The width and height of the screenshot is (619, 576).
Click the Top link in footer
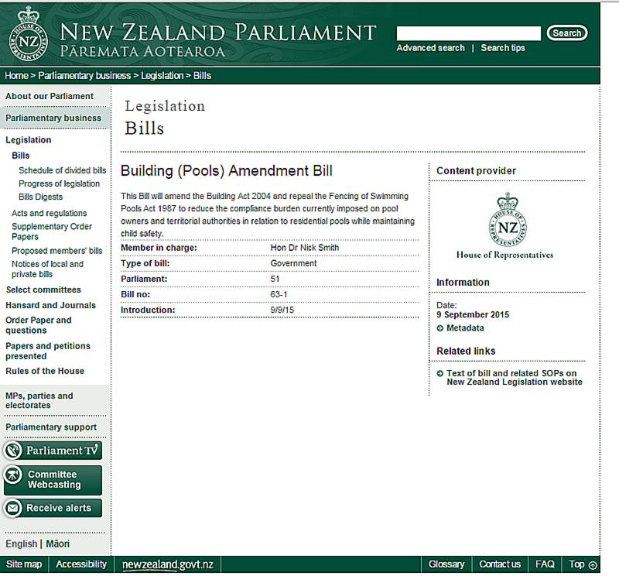coord(576,564)
